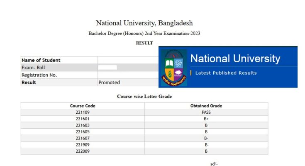Click the 'Promoted' result value
Viewport: 305px width, 166px height.
[x=109, y=82]
